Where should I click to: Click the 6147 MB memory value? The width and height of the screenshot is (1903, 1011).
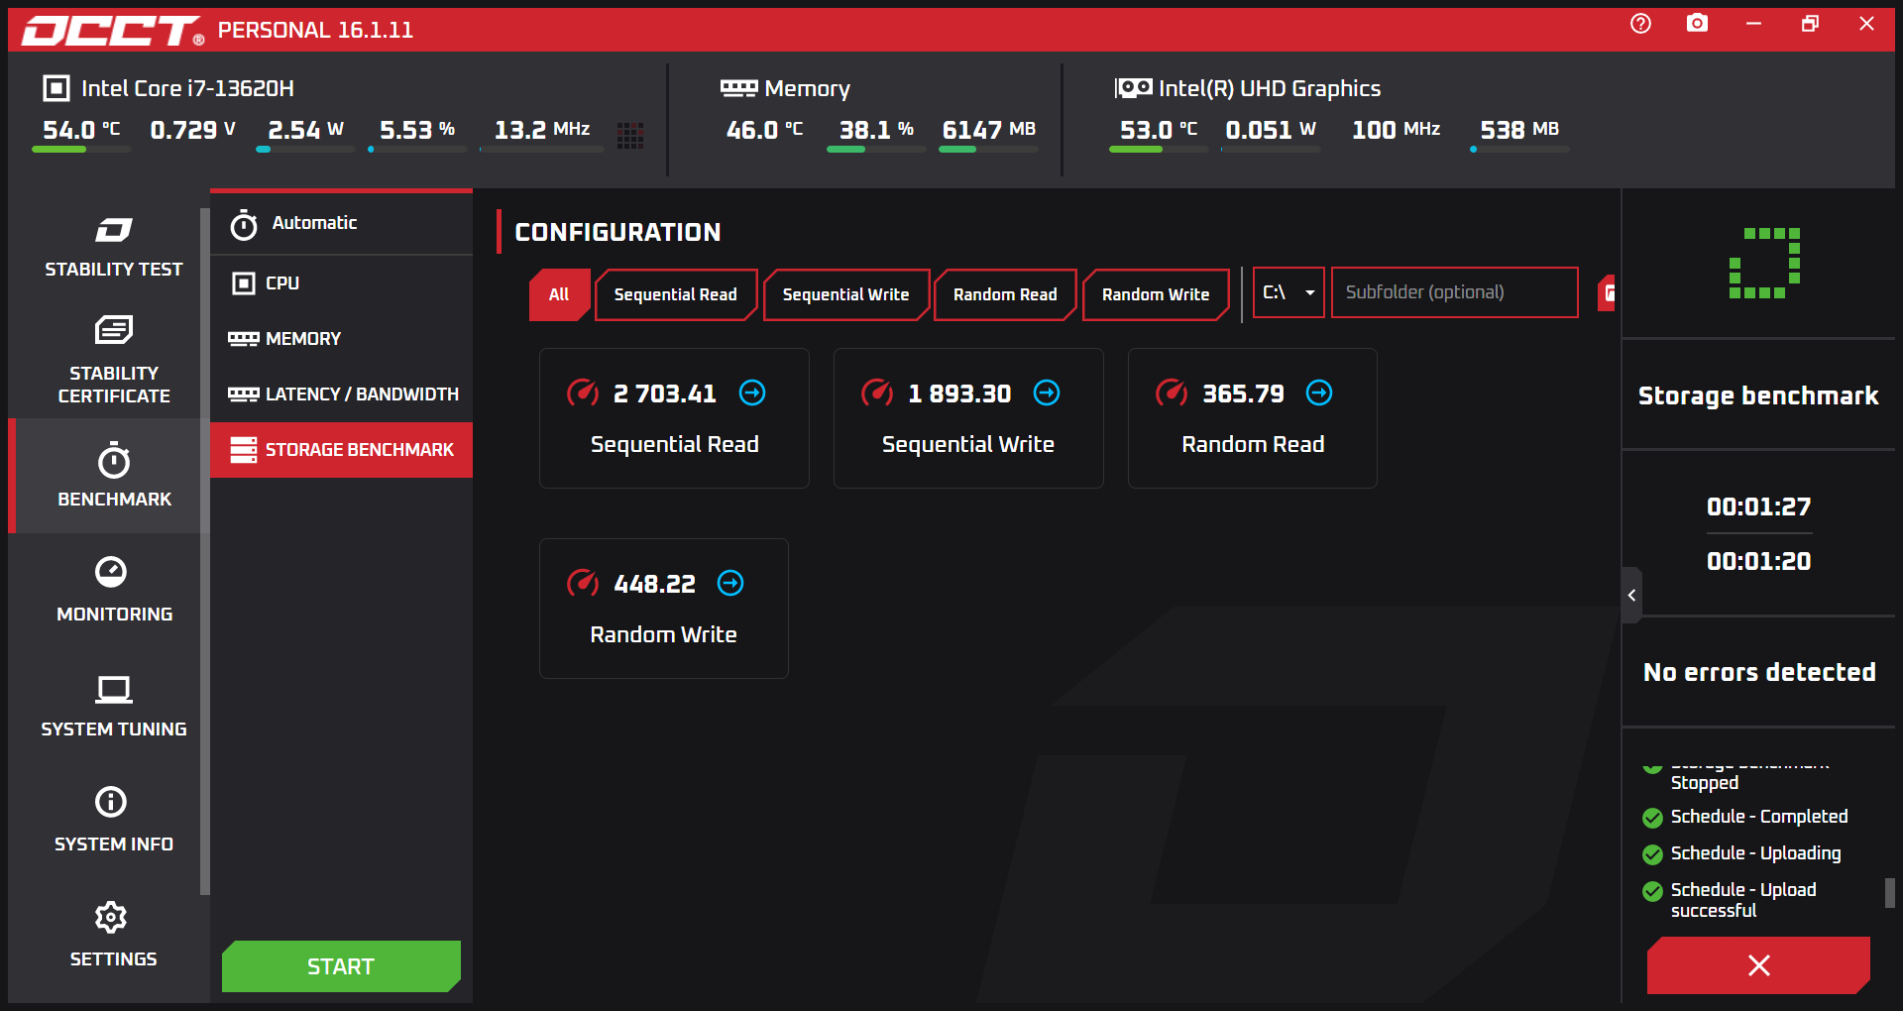tap(988, 130)
